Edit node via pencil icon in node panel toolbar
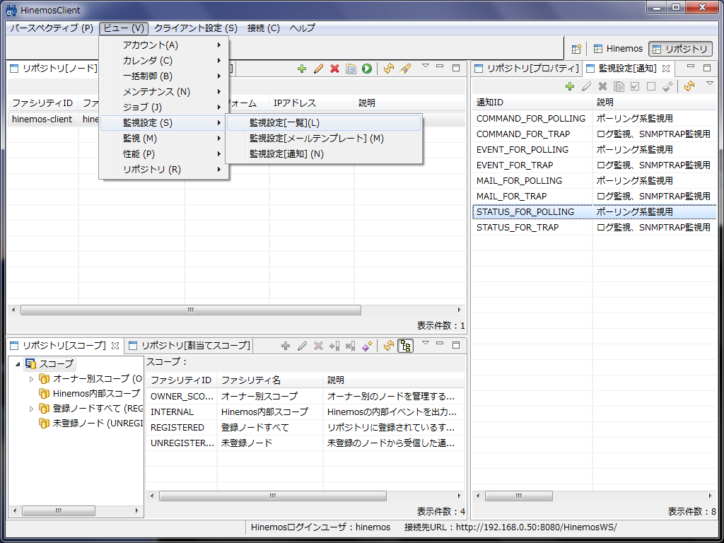 [x=318, y=69]
